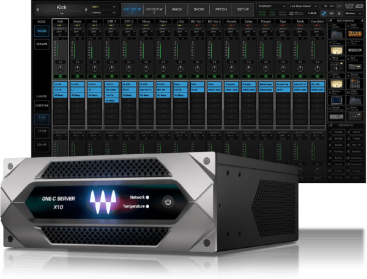Select the 33-48 layer button
Viewport: 367px width, 279px height.
[42, 145]
